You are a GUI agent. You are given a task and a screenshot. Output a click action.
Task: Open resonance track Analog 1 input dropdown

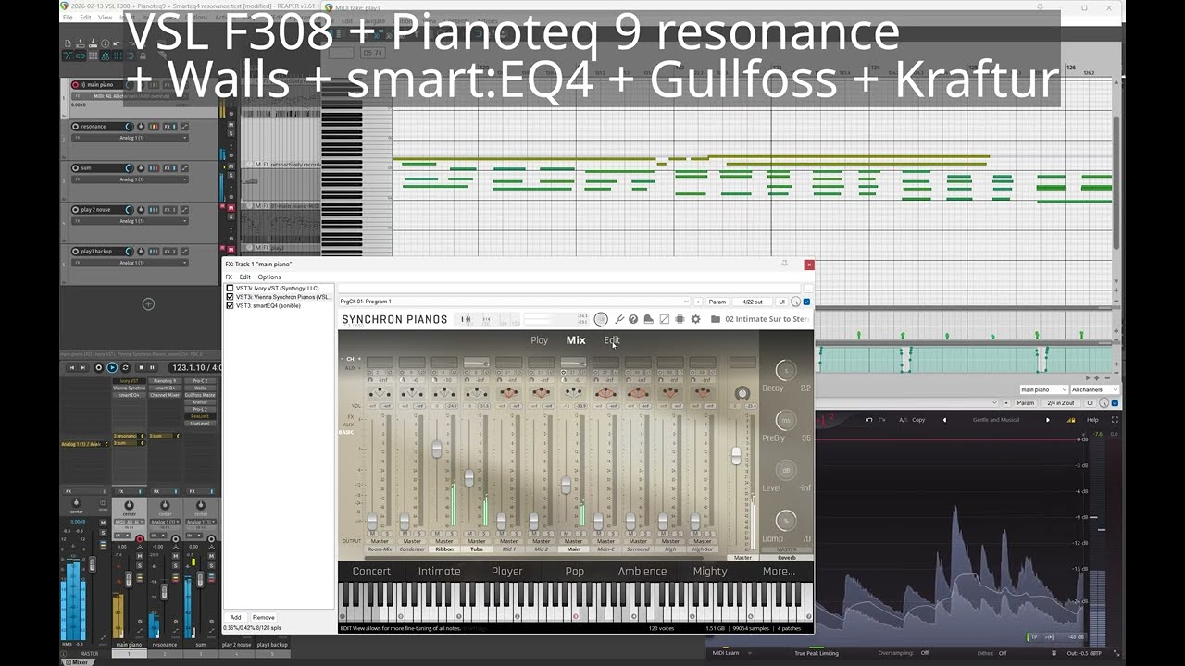coord(130,138)
